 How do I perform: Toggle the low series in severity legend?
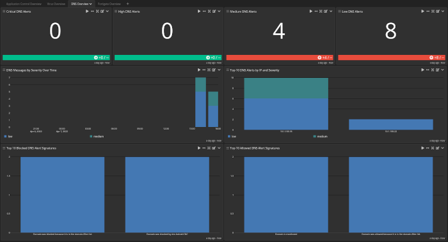(x=8, y=137)
